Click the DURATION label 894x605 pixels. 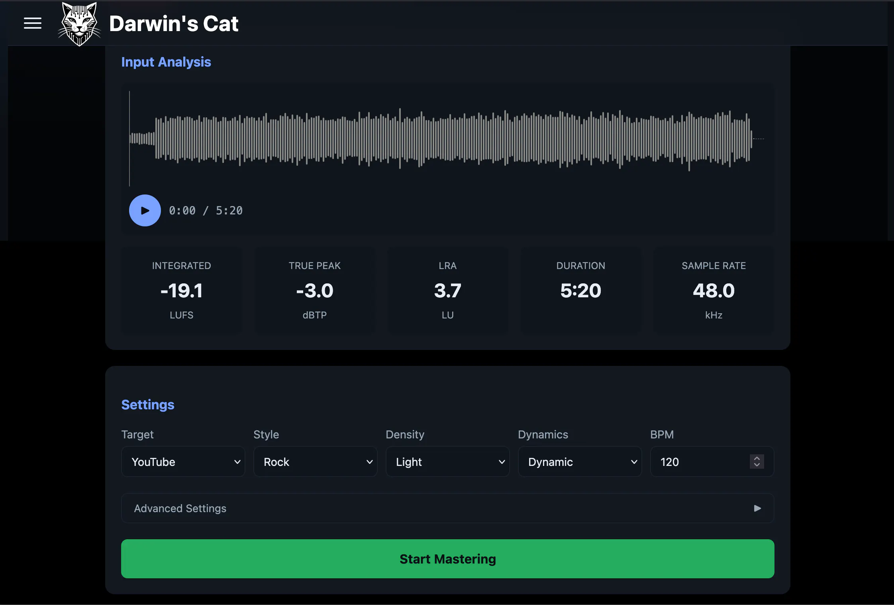(581, 266)
